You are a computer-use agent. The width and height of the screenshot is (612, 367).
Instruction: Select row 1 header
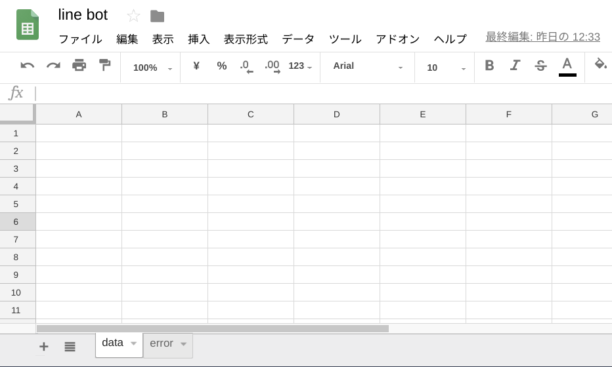[x=18, y=133]
